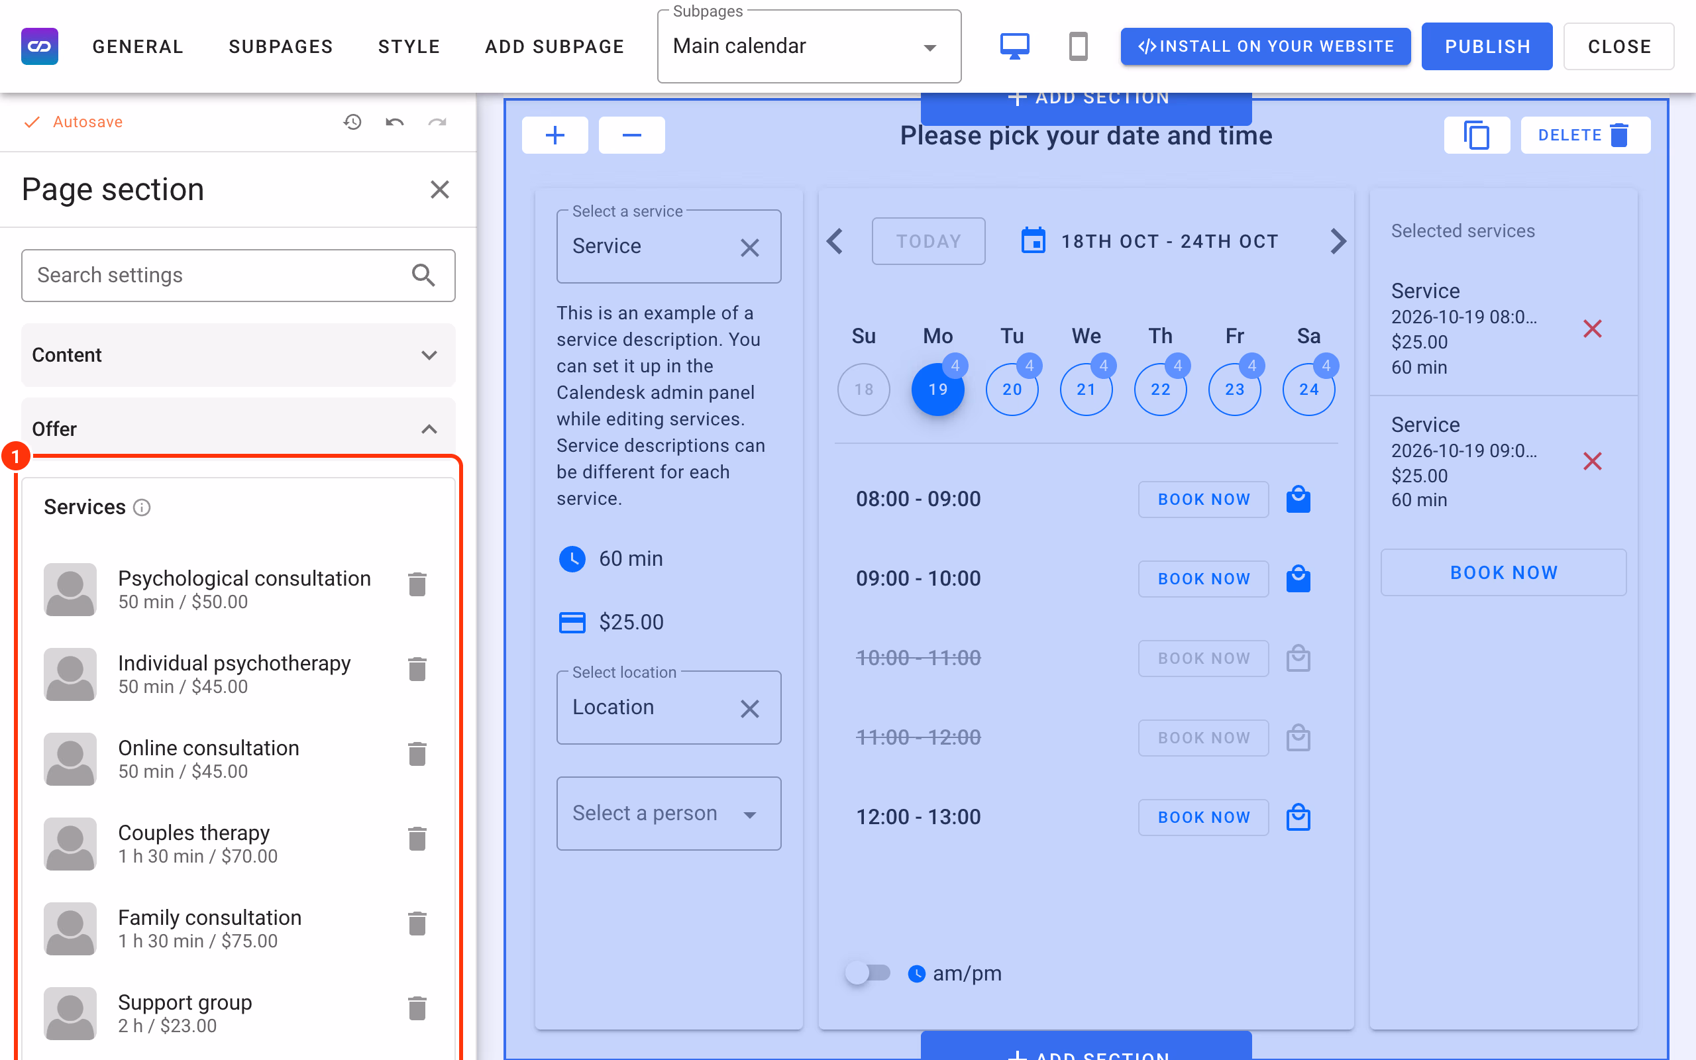This screenshot has width=1696, height=1060.
Task: Open Select a person dropdown
Action: [668, 814]
